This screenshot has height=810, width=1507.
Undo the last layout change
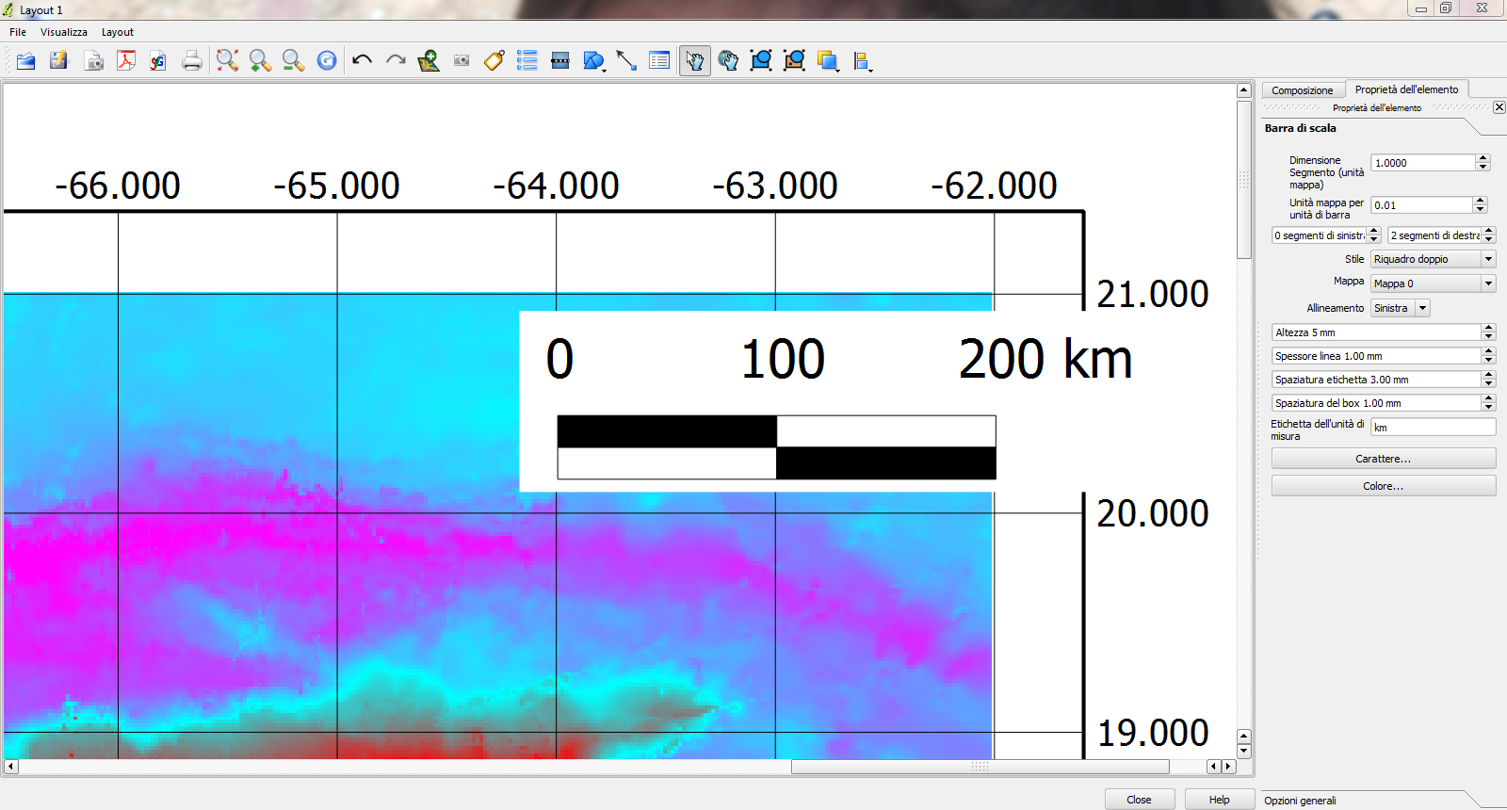point(362,61)
